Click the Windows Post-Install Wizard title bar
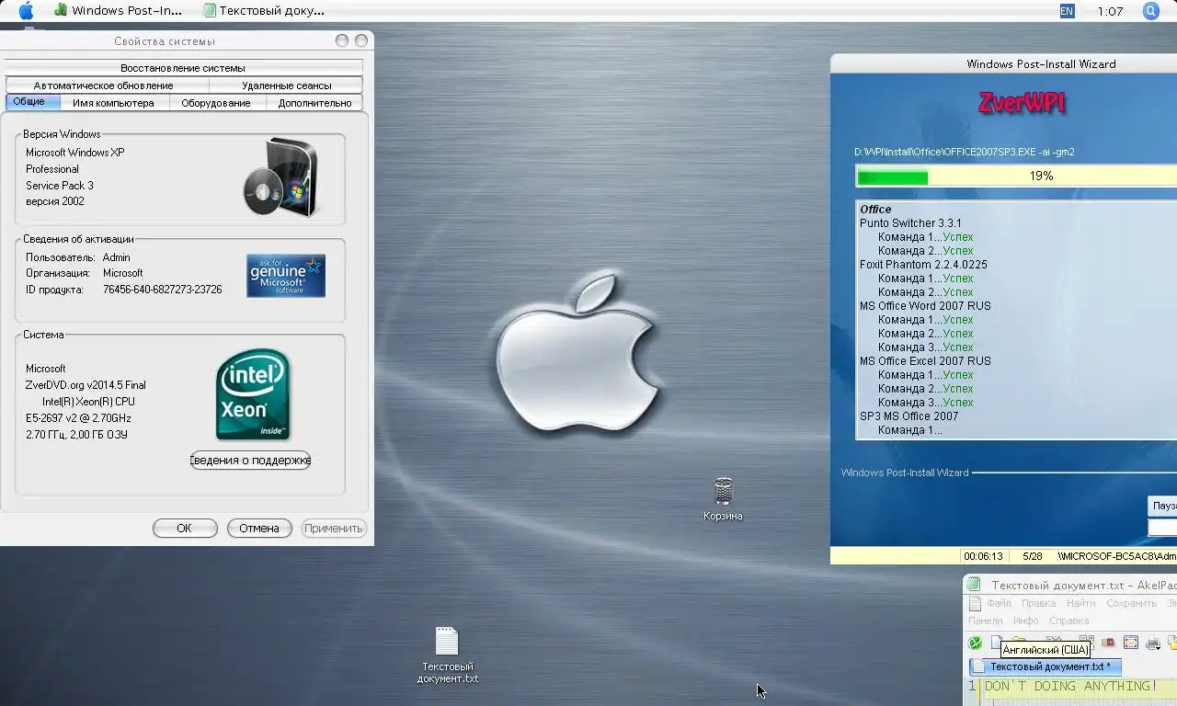 coord(1004,63)
